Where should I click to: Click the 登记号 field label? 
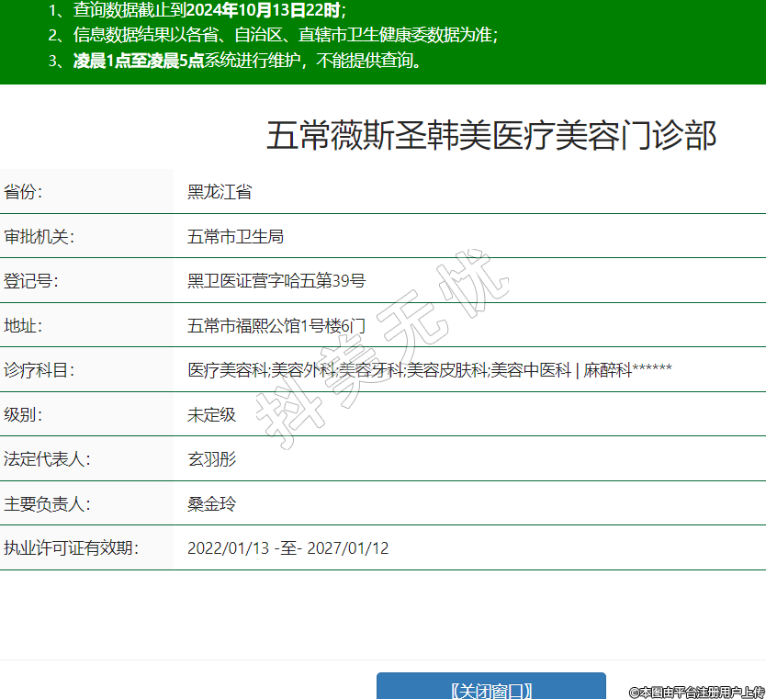click(x=31, y=280)
